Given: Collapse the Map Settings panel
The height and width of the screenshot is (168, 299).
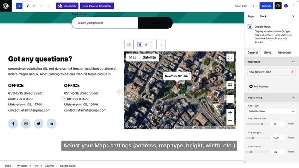Looking at the screenshot, I should tap(271, 98).
